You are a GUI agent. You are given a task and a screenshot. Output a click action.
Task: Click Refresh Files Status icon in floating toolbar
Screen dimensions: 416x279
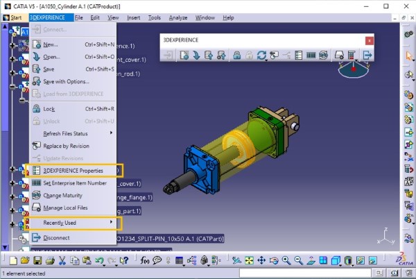point(261,56)
